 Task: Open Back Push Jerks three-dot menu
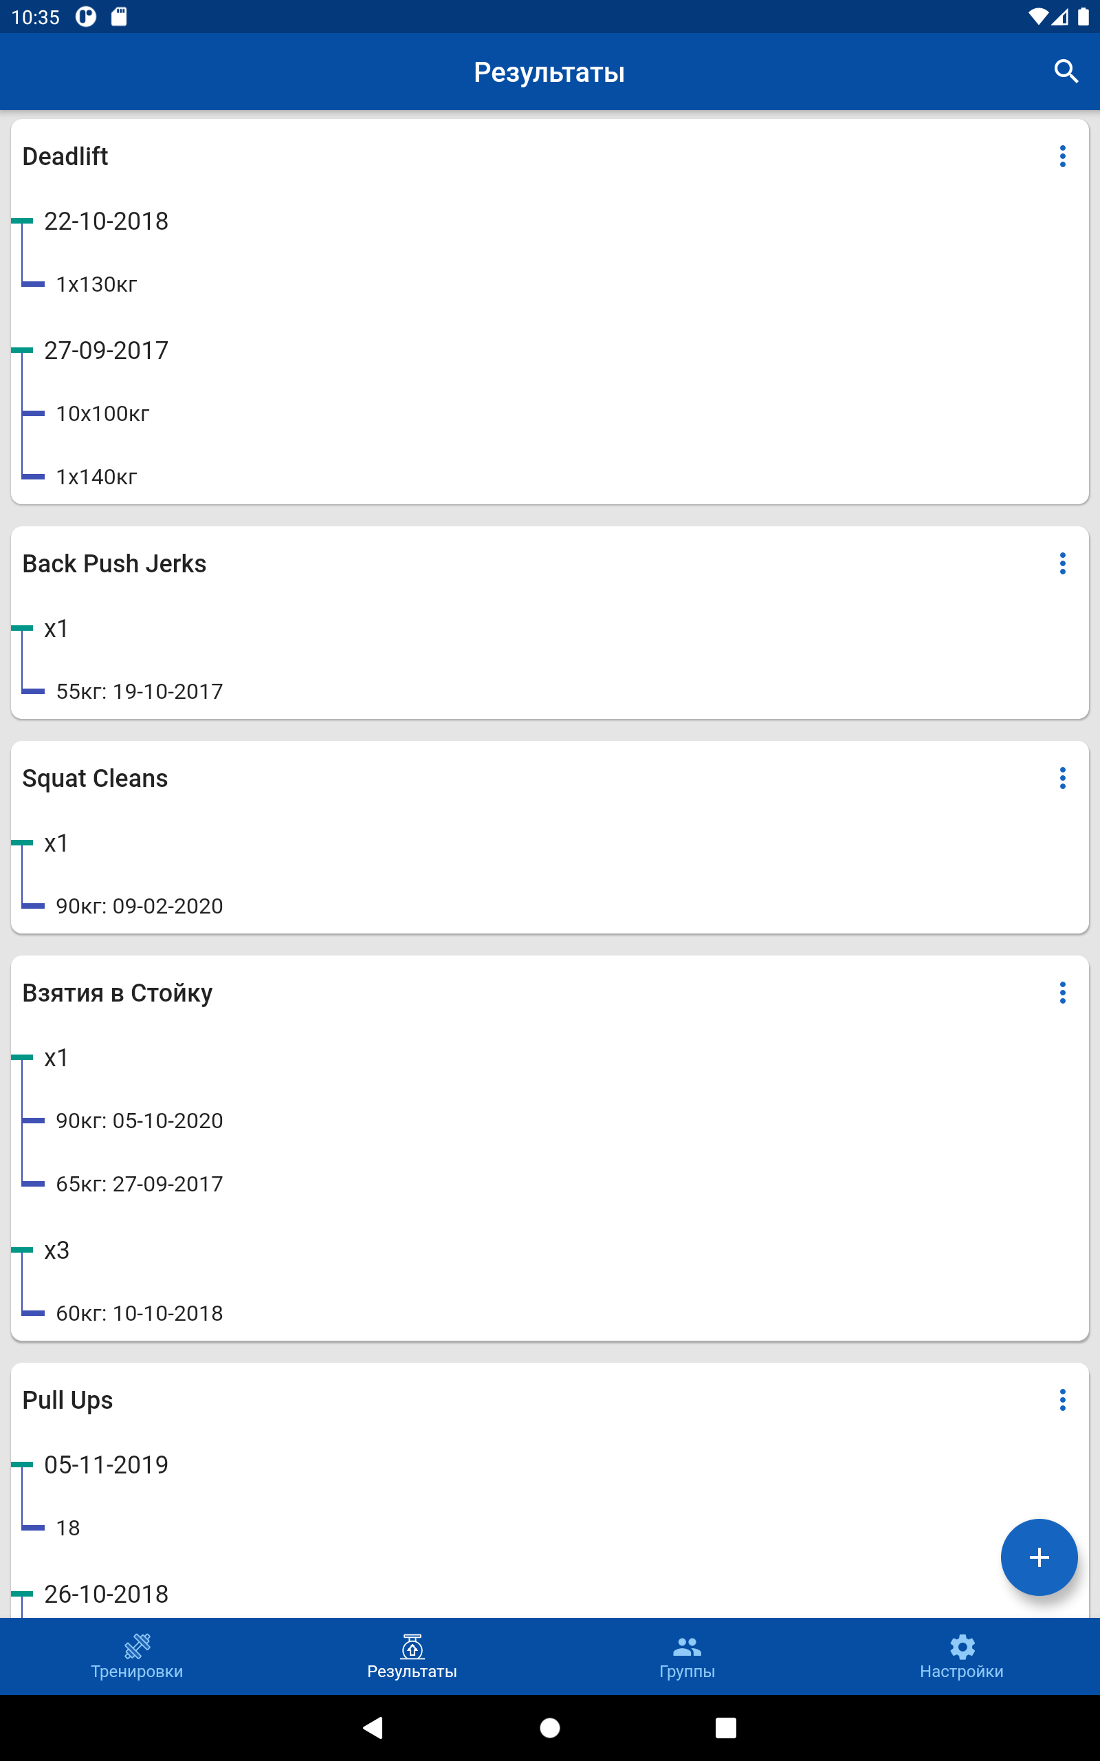(1062, 563)
